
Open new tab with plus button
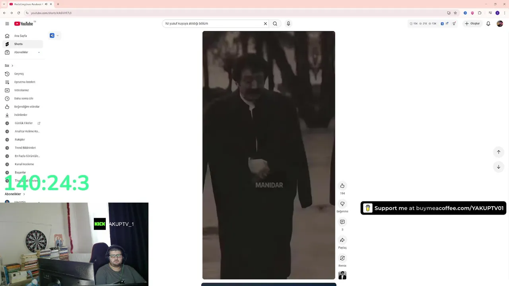pyautogui.click(x=58, y=4)
